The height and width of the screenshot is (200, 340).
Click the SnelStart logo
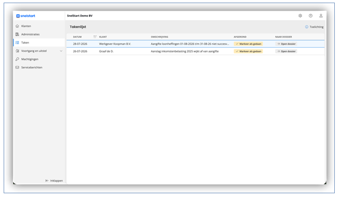pos(26,16)
